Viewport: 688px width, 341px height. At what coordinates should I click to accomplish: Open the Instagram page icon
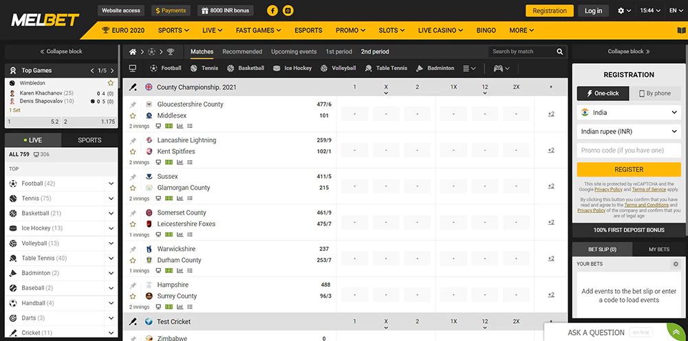coord(288,10)
